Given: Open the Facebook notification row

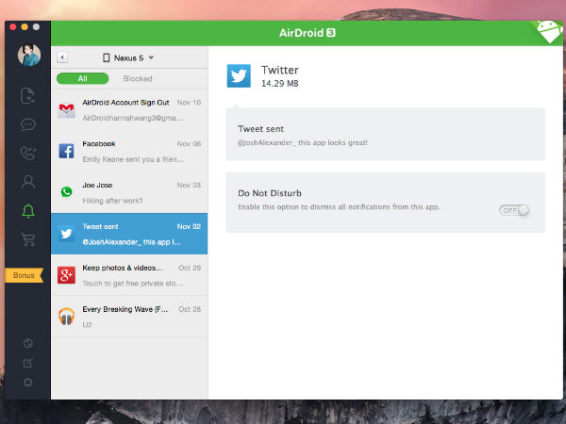Looking at the screenshot, I should 129,151.
